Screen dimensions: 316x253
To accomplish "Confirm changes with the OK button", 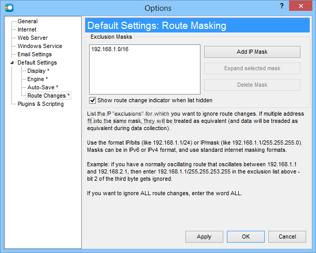I will point(246,236).
